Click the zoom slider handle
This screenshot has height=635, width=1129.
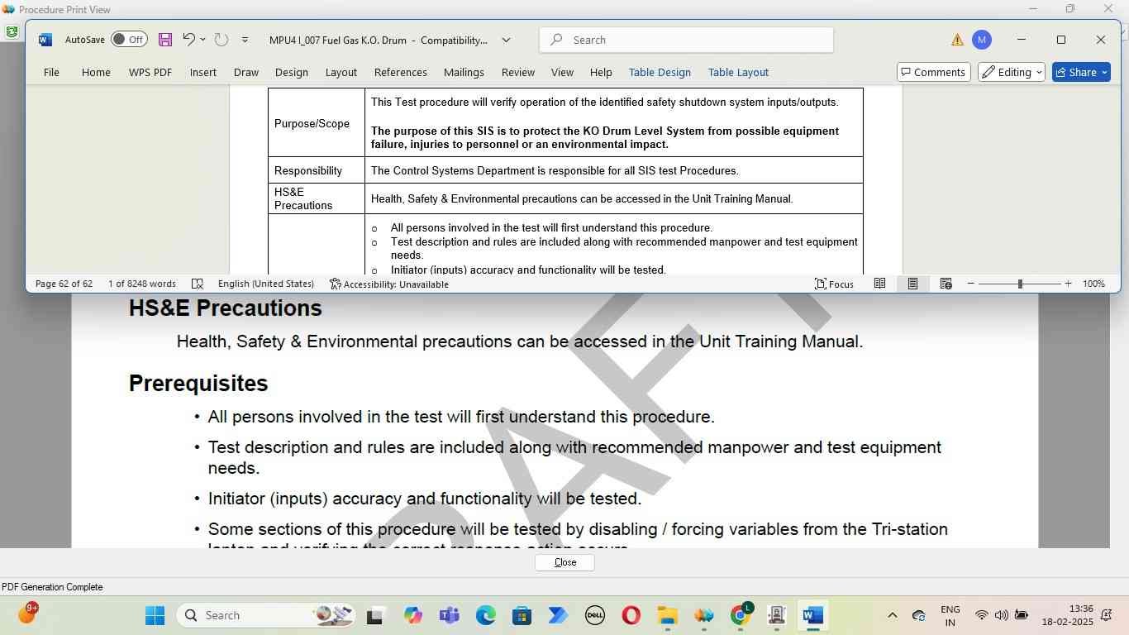tap(1020, 284)
